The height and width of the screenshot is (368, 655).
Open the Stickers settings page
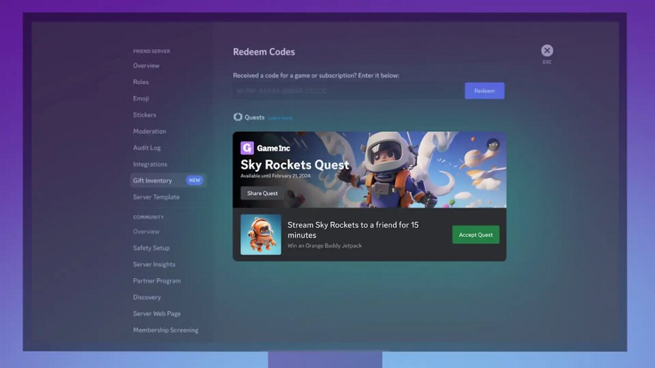point(145,114)
